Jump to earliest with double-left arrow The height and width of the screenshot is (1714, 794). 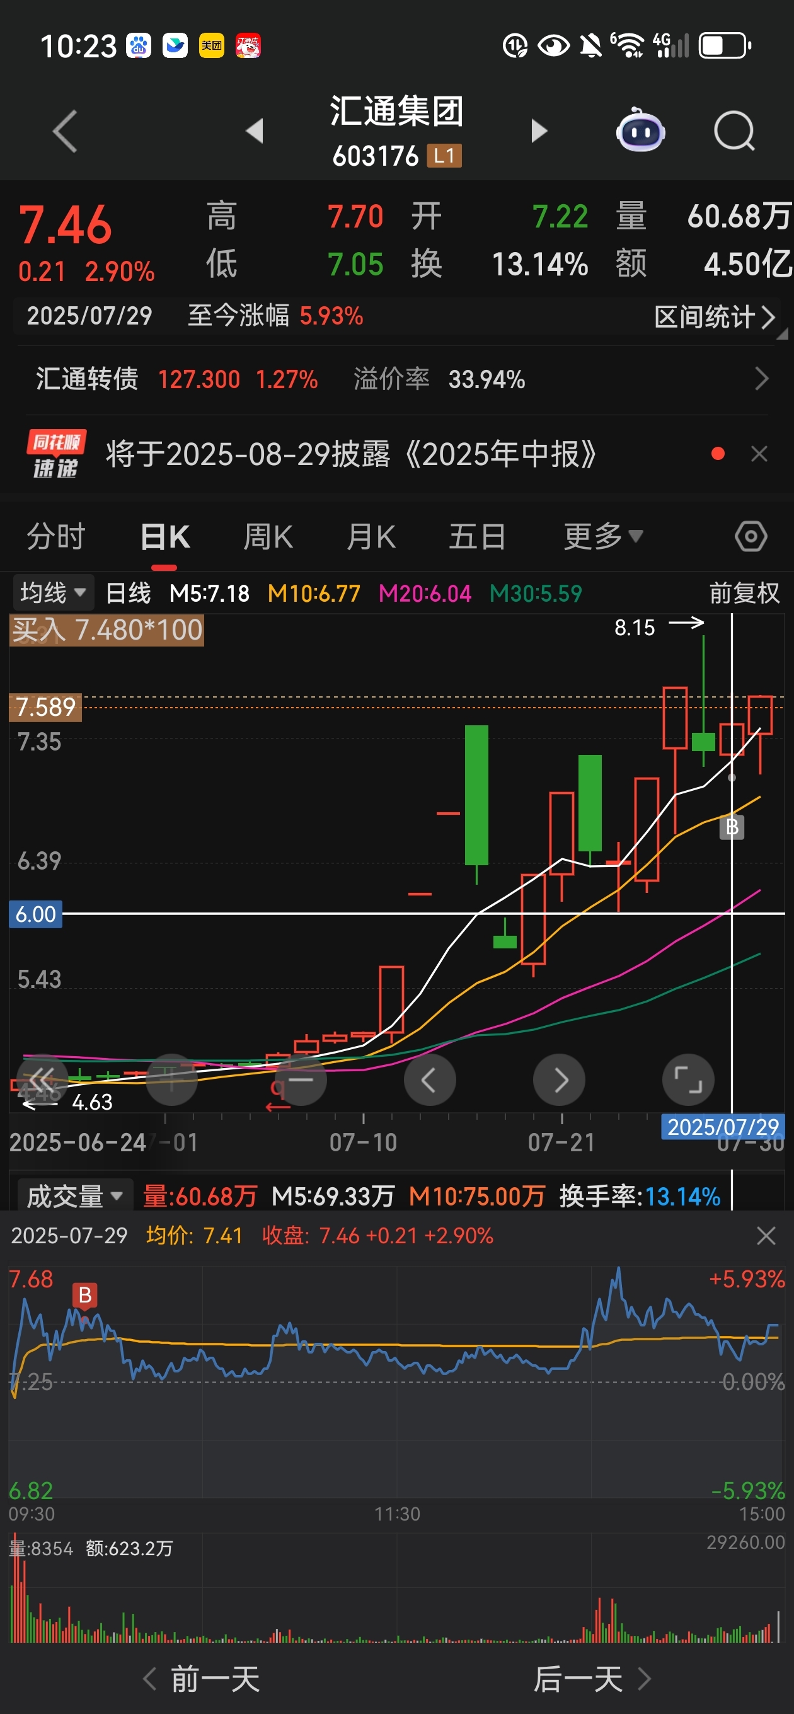42,1080
